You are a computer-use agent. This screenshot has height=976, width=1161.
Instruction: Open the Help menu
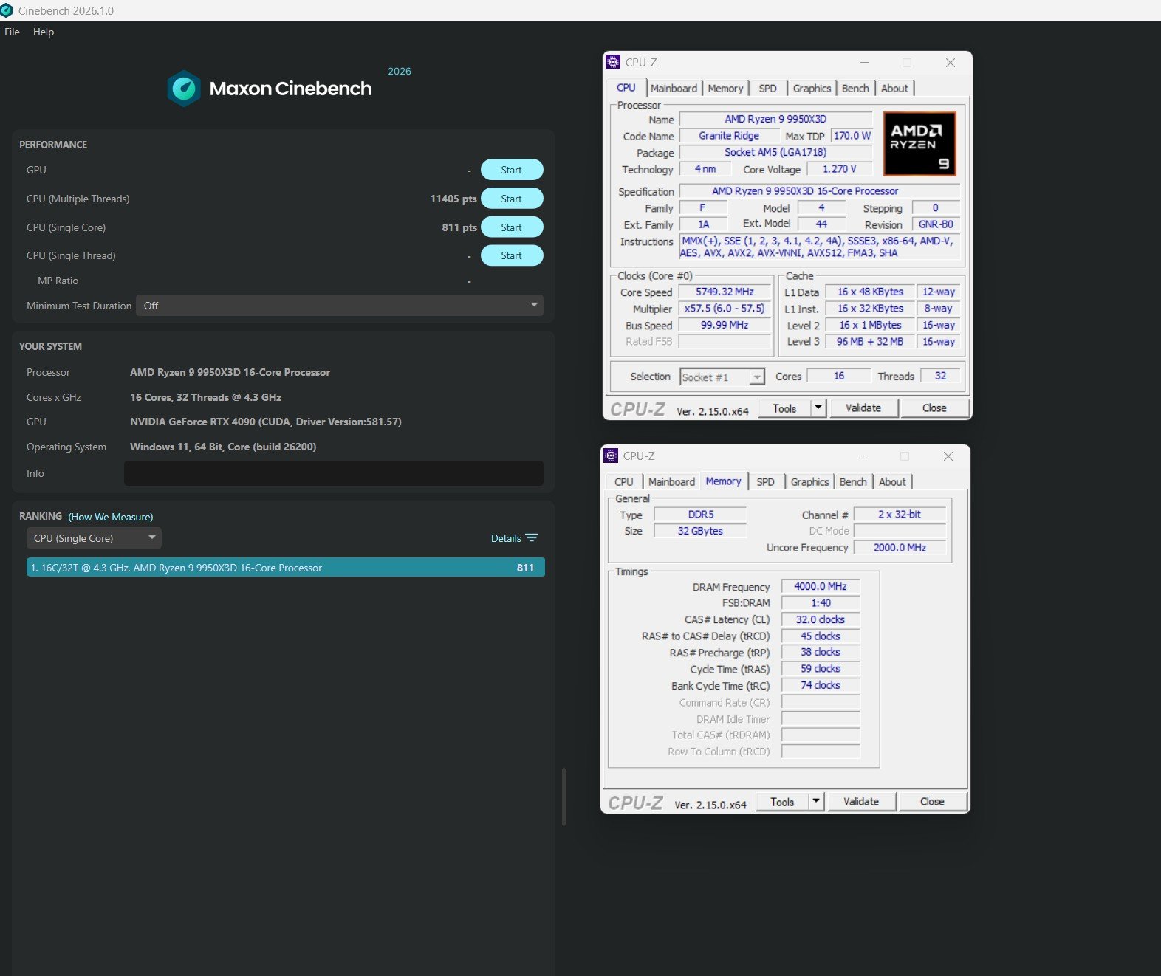pos(44,32)
